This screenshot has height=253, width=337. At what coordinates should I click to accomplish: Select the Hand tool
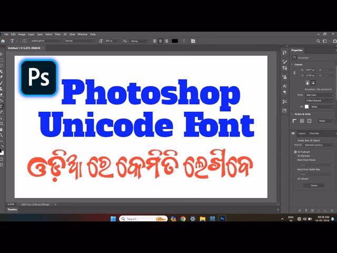pyautogui.click(x=1, y=130)
